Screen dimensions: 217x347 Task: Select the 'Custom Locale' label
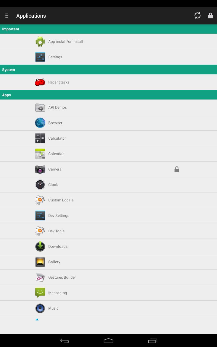[x=61, y=200]
